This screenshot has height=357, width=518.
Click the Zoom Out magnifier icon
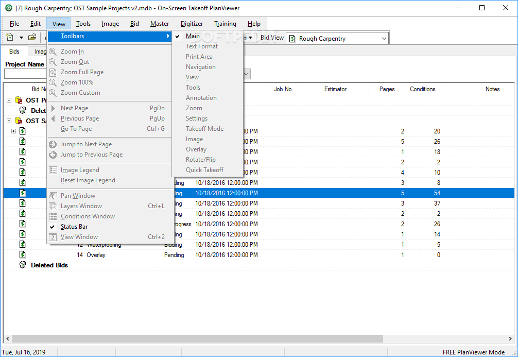[x=53, y=62]
